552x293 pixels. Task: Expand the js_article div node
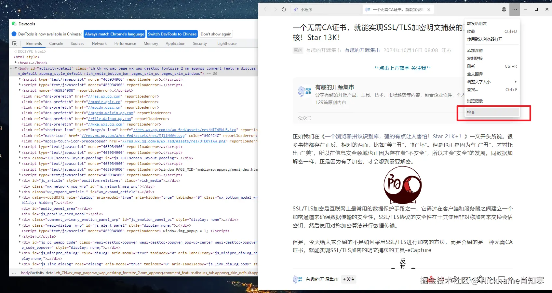click(20, 180)
